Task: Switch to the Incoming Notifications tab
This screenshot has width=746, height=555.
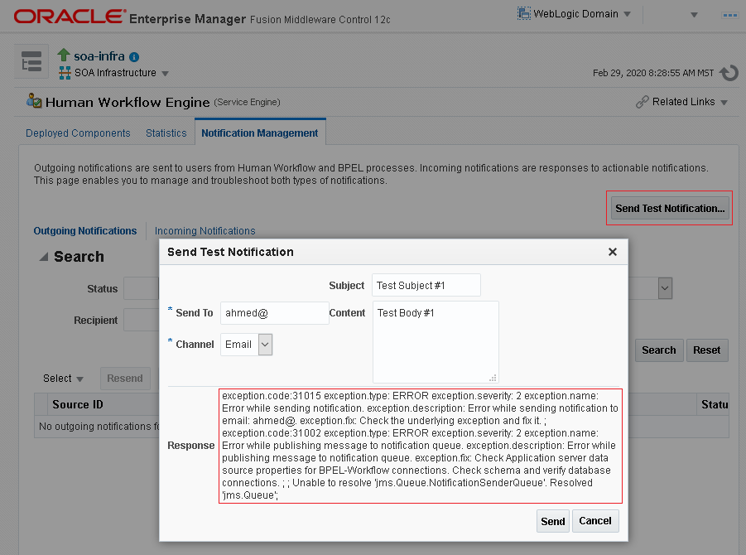Action: pyautogui.click(x=205, y=231)
